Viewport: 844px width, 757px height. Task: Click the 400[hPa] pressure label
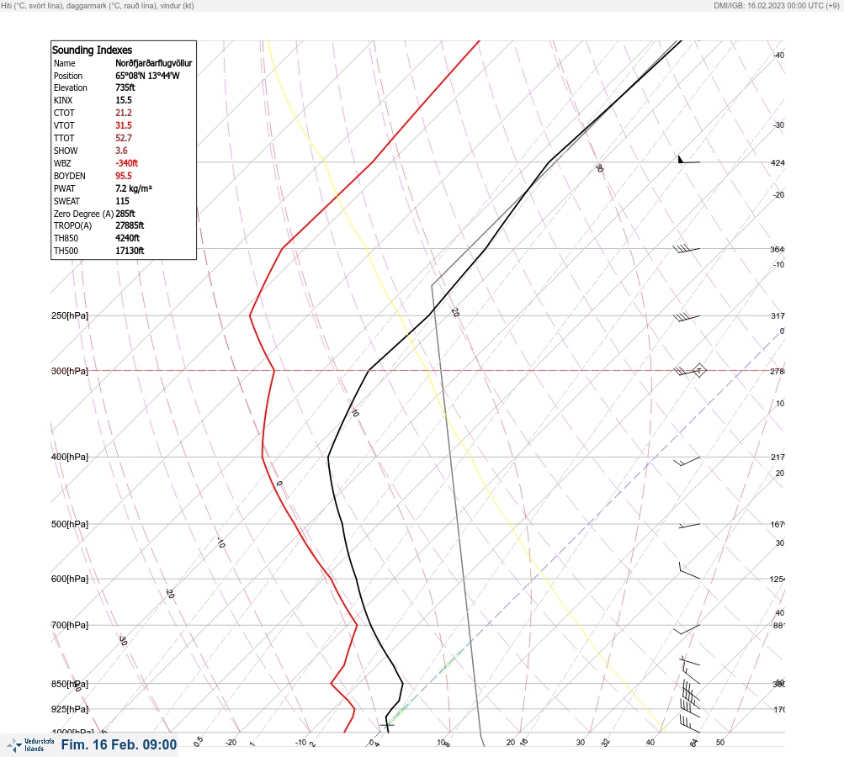coord(70,457)
